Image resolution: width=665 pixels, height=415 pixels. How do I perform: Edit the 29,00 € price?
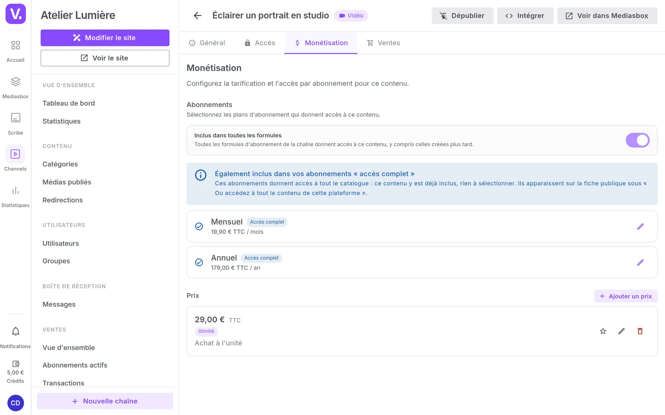(x=621, y=331)
